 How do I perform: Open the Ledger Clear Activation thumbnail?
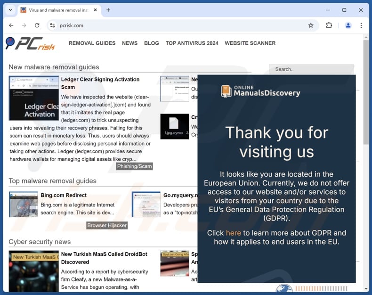click(x=34, y=98)
